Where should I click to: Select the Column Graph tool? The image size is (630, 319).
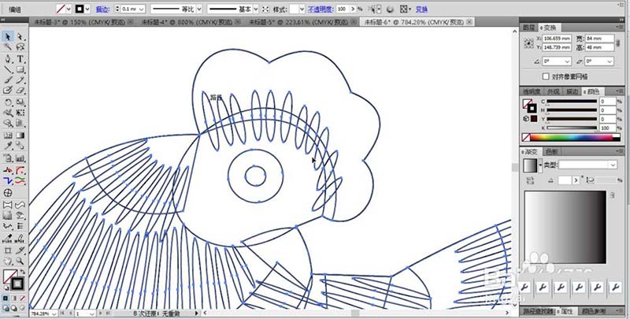[20, 158]
